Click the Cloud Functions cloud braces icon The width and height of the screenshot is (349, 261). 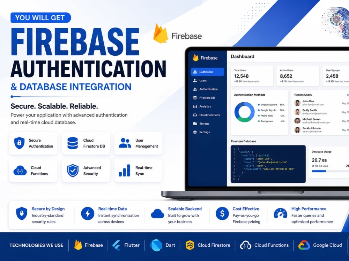[20, 171]
